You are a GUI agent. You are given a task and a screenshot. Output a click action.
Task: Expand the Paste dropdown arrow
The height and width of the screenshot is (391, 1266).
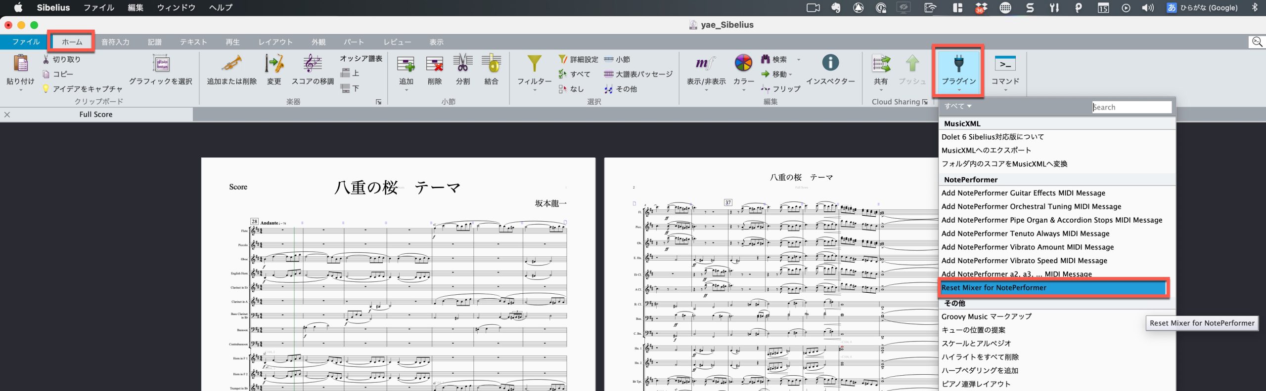(x=20, y=90)
